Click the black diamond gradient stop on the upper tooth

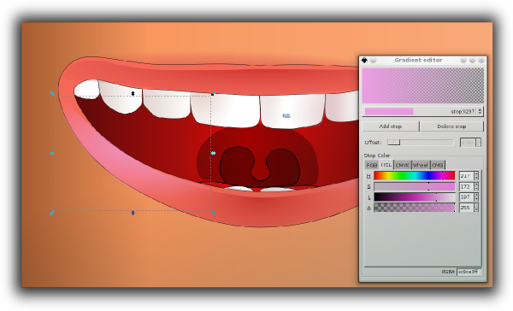[x=133, y=93]
